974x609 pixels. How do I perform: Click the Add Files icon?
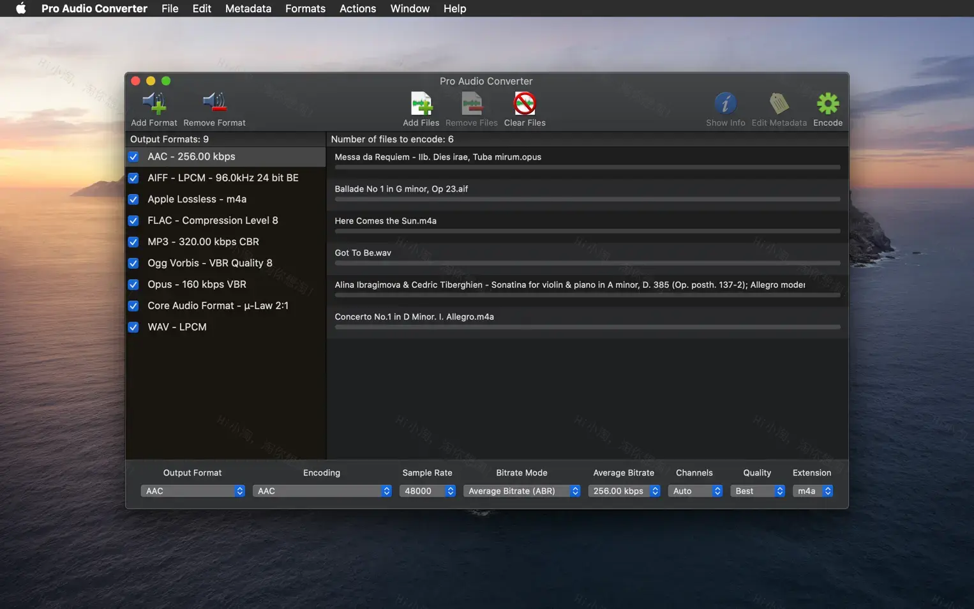pos(421,103)
